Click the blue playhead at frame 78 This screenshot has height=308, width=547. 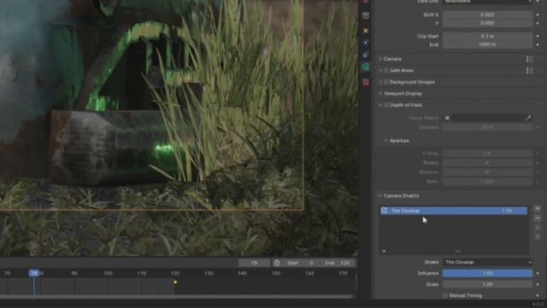coord(34,273)
